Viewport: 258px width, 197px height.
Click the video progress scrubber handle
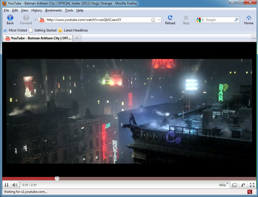57,178
